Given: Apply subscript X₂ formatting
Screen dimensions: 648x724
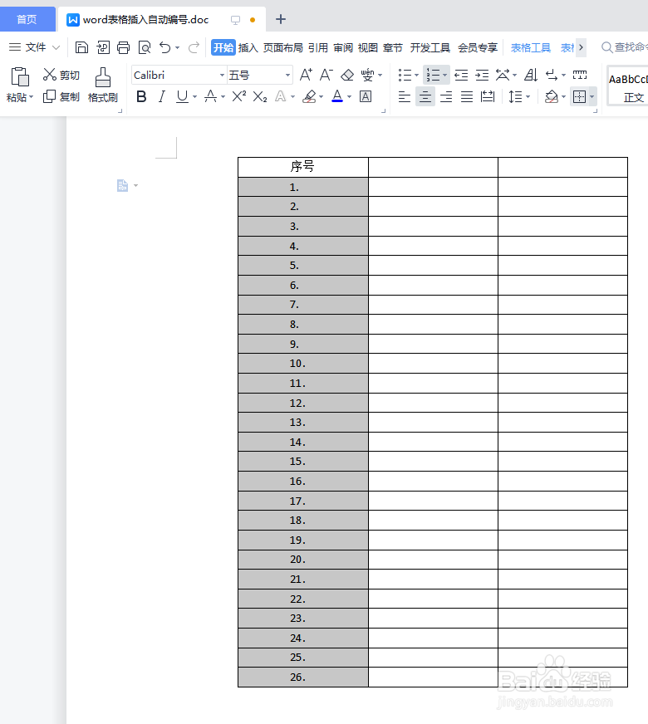Looking at the screenshot, I should (x=260, y=96).
